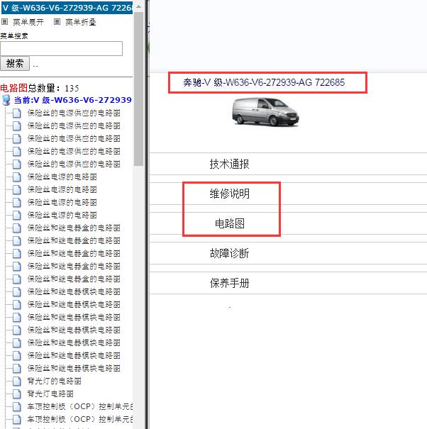427x429 pixels.
Task: Click the first 保险丝和继电器模块电路图 document icon
Action: click(17, 291)
